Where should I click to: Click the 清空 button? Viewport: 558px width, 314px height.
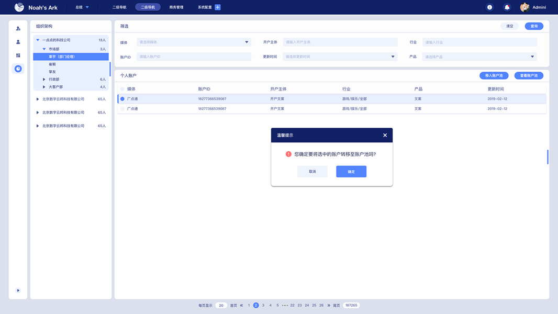(510, 26)
